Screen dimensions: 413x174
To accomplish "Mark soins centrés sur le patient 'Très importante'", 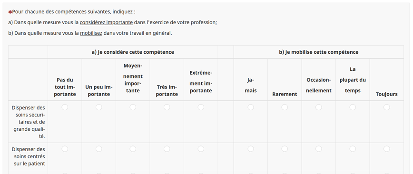I will [167, 149].
